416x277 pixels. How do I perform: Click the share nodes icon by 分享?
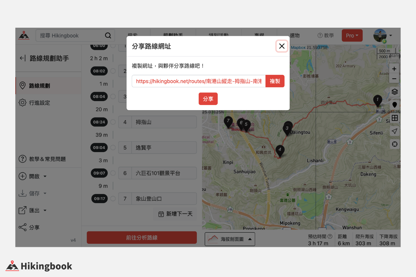point(23,227)
